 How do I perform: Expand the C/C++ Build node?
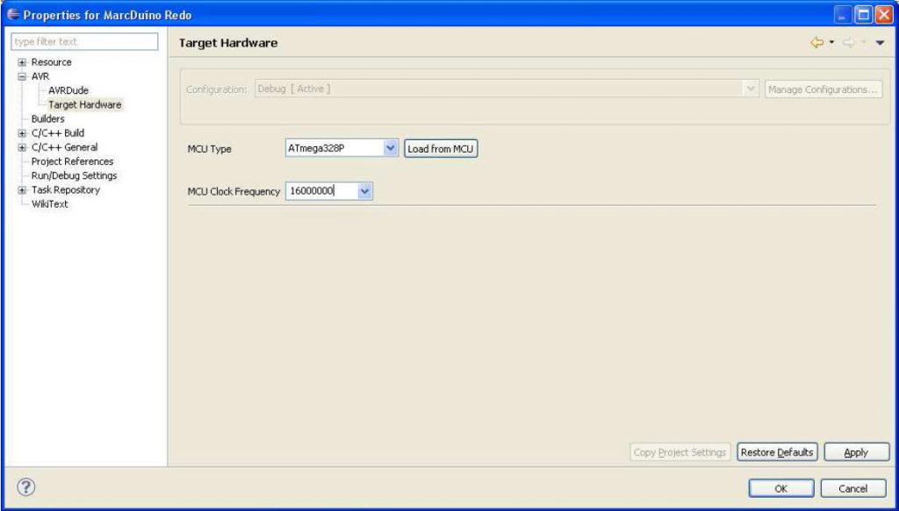22,133
